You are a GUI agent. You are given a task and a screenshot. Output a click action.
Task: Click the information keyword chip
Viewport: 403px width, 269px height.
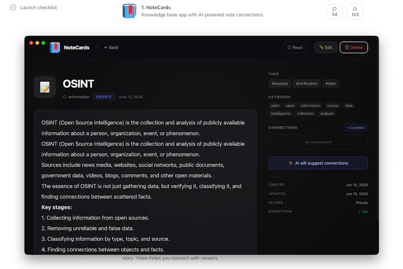pos(311,105)
